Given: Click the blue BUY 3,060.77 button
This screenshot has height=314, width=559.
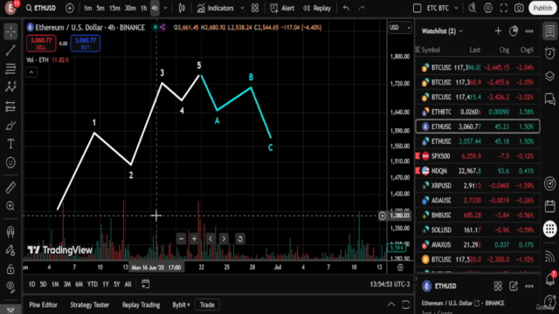Looking at the screenshot, I should click(86, 43).
